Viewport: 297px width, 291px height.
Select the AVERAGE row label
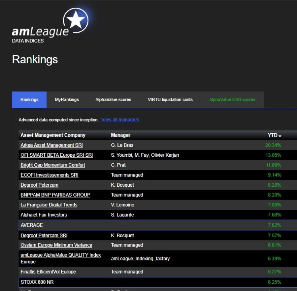[32, 225]
